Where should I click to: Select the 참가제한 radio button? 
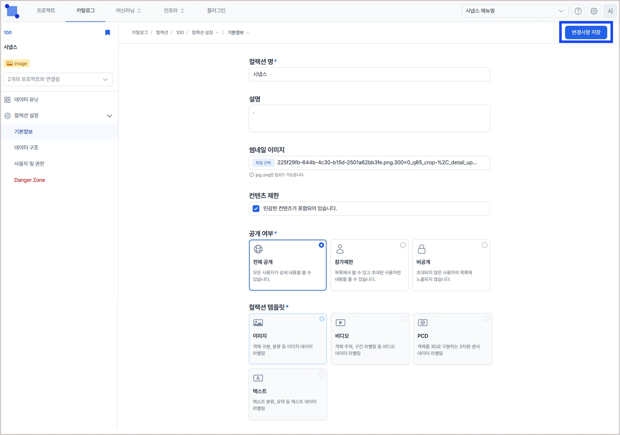tap(403, 245)
